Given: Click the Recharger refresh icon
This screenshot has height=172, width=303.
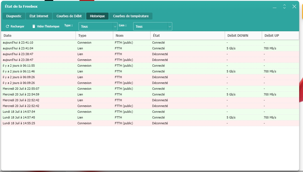Looking at the screenshot, I should pos(7,26).
